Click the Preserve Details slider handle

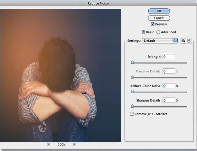coord(132,77)
